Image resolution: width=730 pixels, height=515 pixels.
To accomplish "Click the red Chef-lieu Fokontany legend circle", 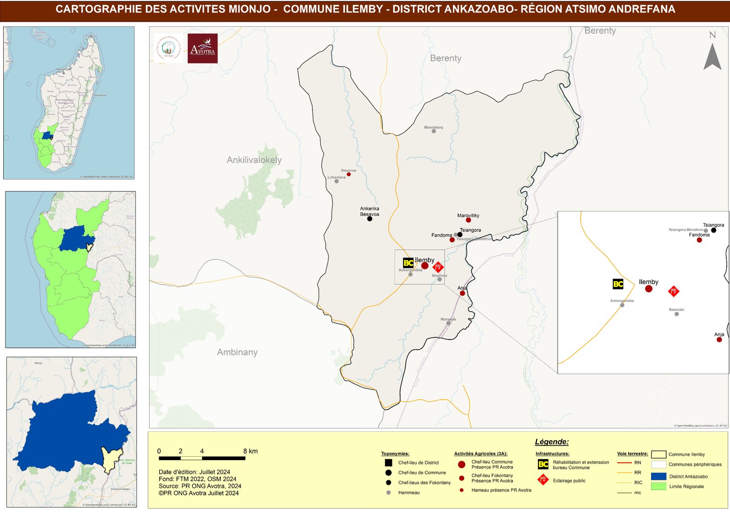I will pyautogui.click(x=462, y=478).
